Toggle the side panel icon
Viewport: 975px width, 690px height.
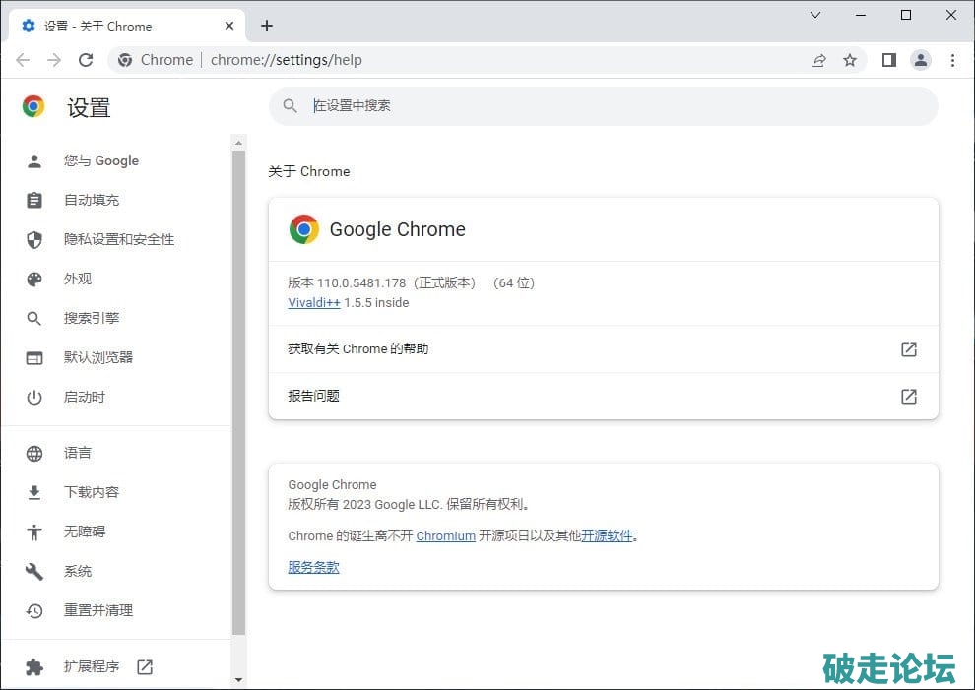(x=889, y=60)
